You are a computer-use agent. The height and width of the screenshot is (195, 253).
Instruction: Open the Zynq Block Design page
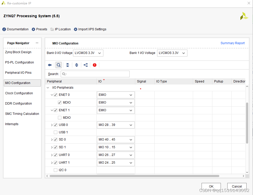click(18, 52)
